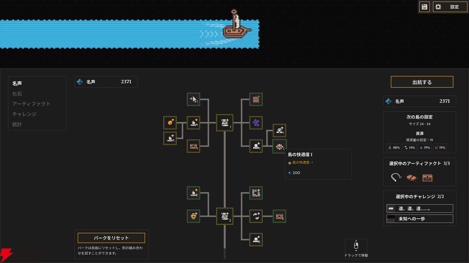
Task: Select the blueprint plus perk node
Action: [256, 193]
